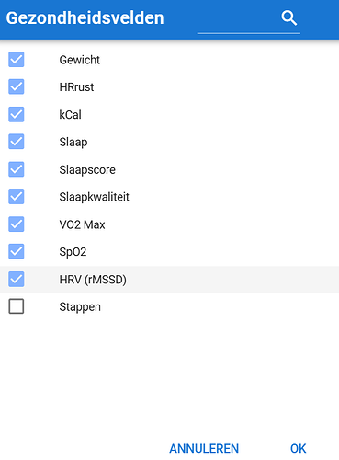Toggle the Slaapkwaliteit checkbox
The width and height of the screenshot is (339, 460).
coord(17,197)
